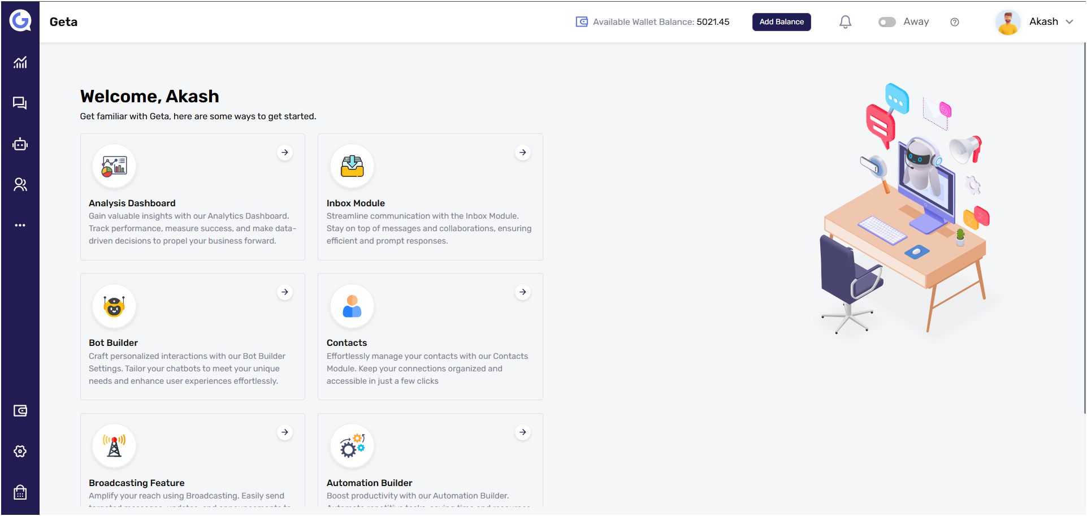This screenshot has width=1087, height=516.
Task: Click the Akash profile avatar picture
Action: point(1008,22)
